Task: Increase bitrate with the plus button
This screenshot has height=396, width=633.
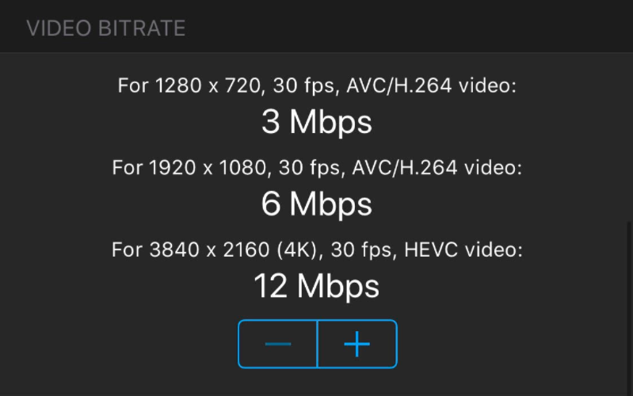Action: (357, 344)
